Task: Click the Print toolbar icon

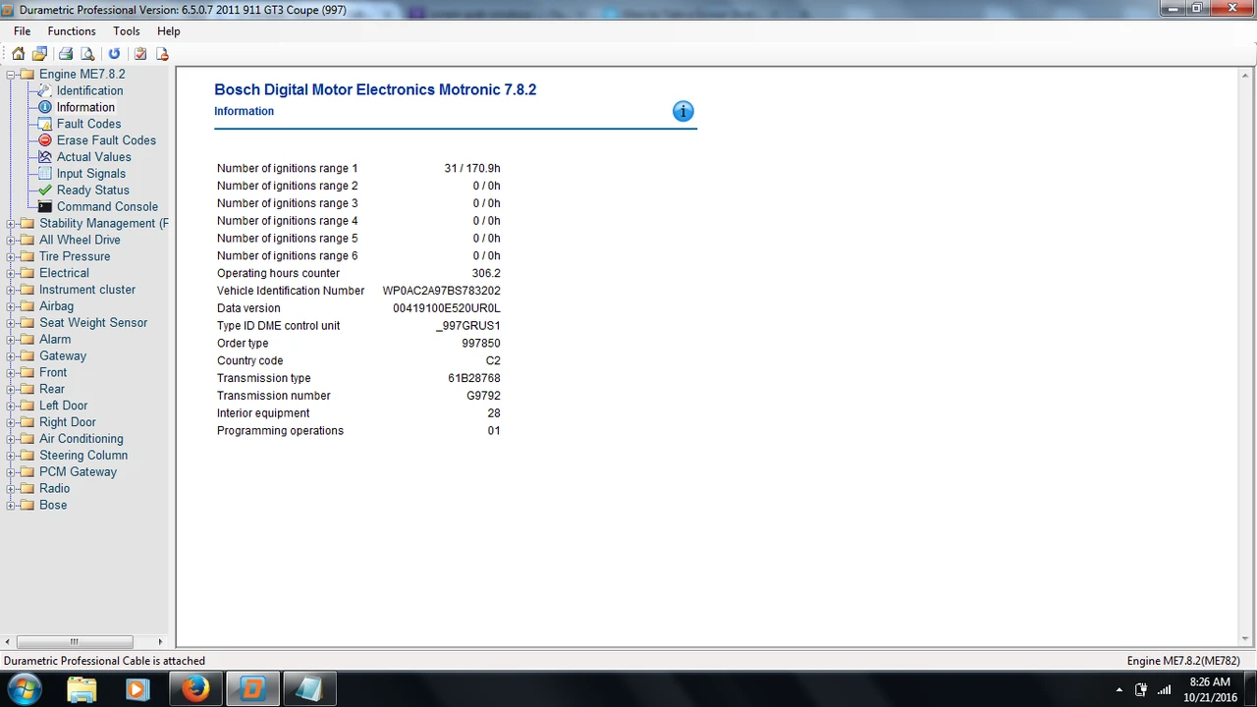Action: [66, 54]
